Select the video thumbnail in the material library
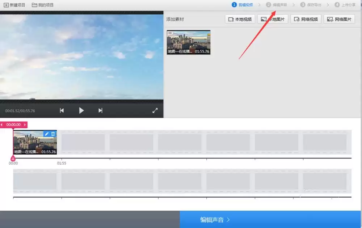This screenshot has height=228, width=362. click(x=189, y=42)
